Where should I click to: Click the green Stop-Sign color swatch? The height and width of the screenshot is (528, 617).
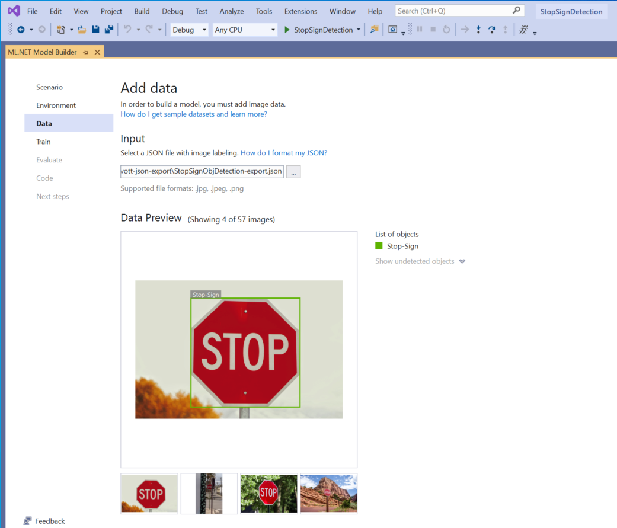pos(379,246)
